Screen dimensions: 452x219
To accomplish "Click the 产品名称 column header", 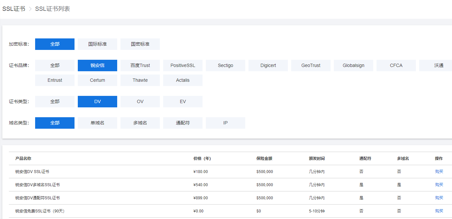I will (23, 158).
